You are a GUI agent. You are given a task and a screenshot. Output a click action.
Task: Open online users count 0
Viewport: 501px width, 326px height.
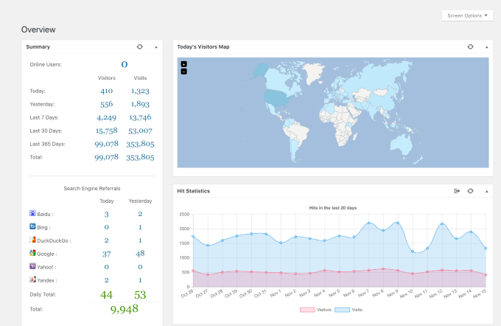coord(125,65)
